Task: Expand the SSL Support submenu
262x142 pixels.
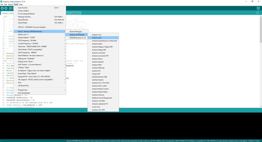Action: [40, 80]
